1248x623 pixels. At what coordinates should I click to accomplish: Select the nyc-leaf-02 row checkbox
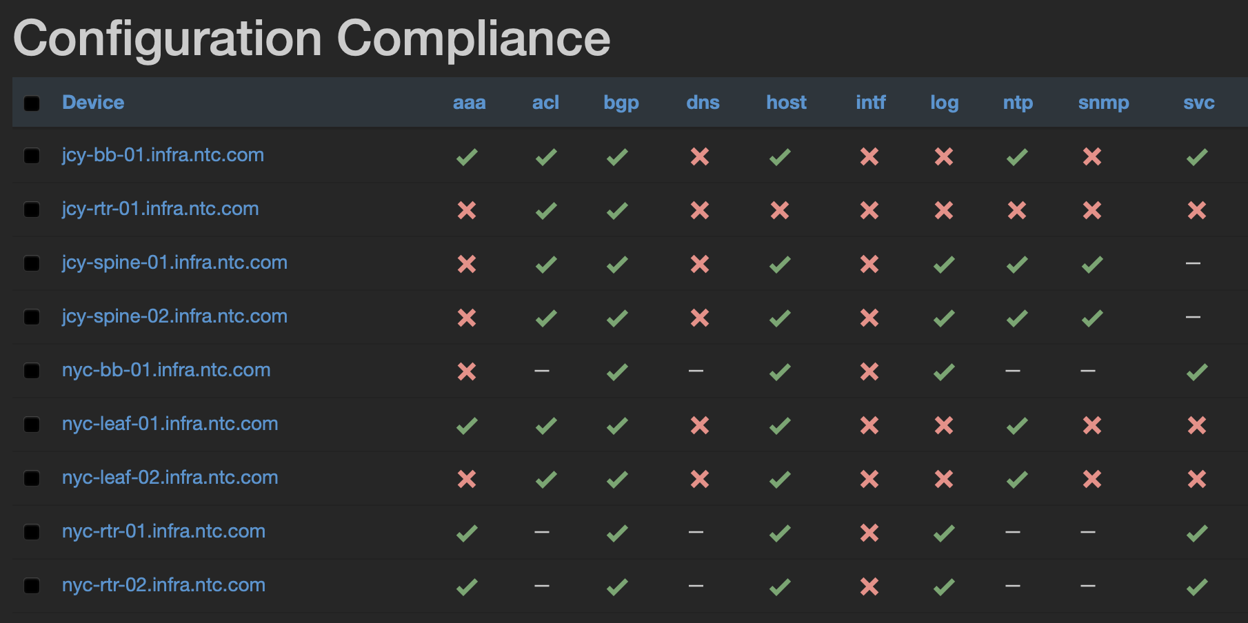[32, 478]
